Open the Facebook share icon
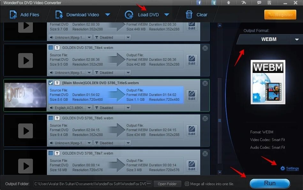 pyautogui.click(x=199, y=3)
